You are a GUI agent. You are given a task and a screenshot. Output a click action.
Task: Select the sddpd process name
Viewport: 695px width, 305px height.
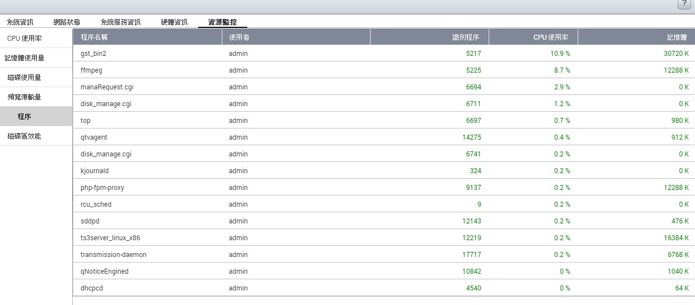[x=90, y=221]
